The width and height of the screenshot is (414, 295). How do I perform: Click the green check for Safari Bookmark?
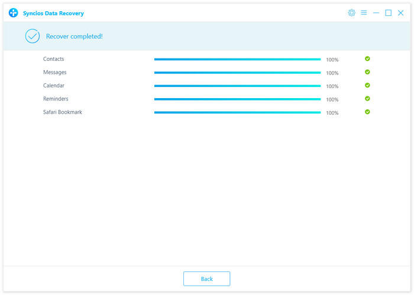click(x=367, y=112)
